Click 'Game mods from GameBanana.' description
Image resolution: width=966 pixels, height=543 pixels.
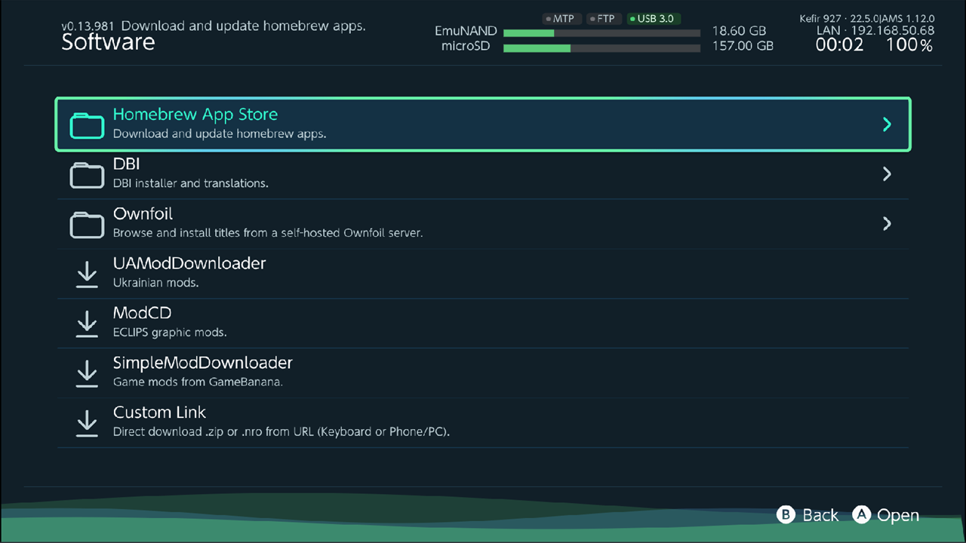[198, 382]
